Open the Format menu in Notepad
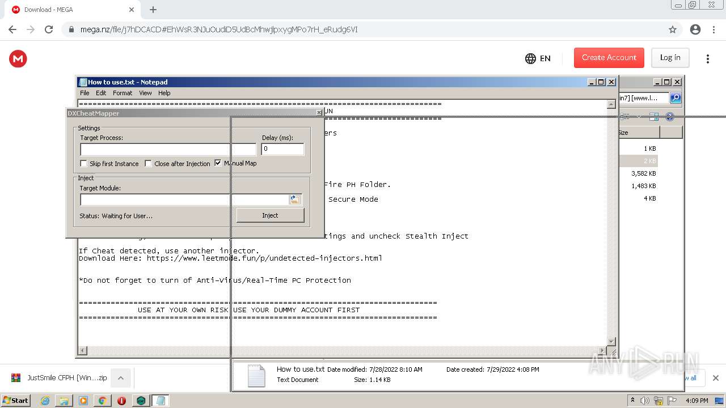726x408 pixels. click(123, 93)
